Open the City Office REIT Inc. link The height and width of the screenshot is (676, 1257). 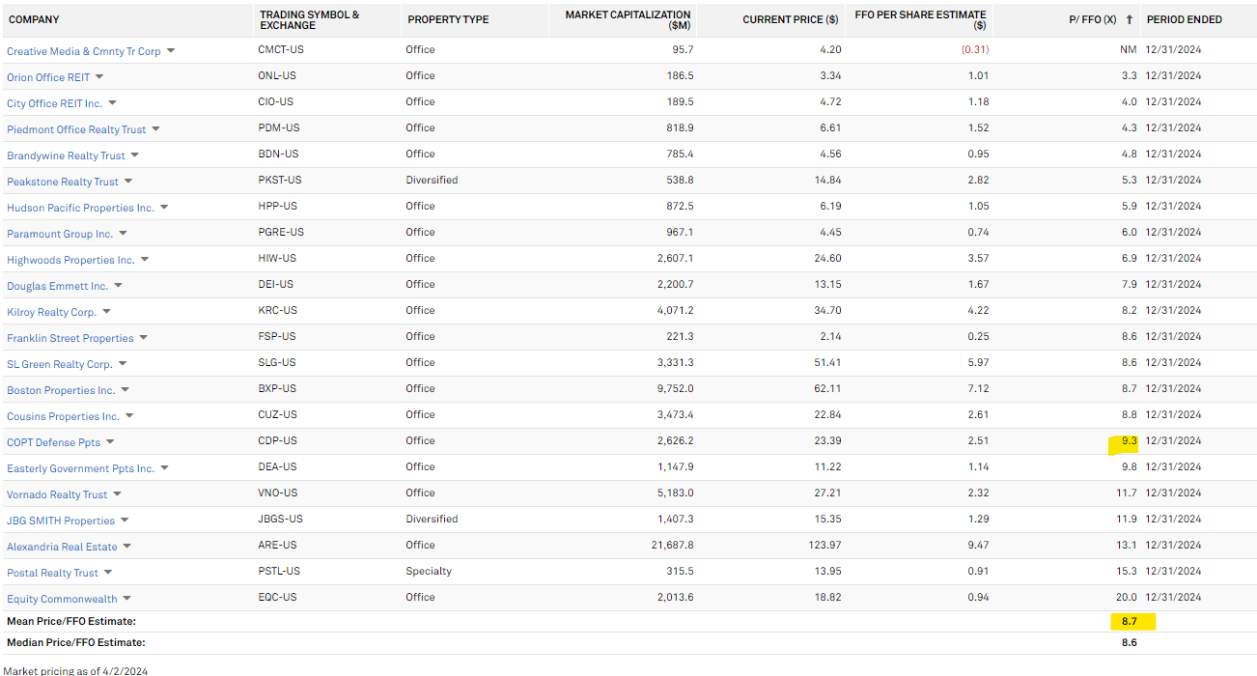pyautogui.click(x=54, y=103)
